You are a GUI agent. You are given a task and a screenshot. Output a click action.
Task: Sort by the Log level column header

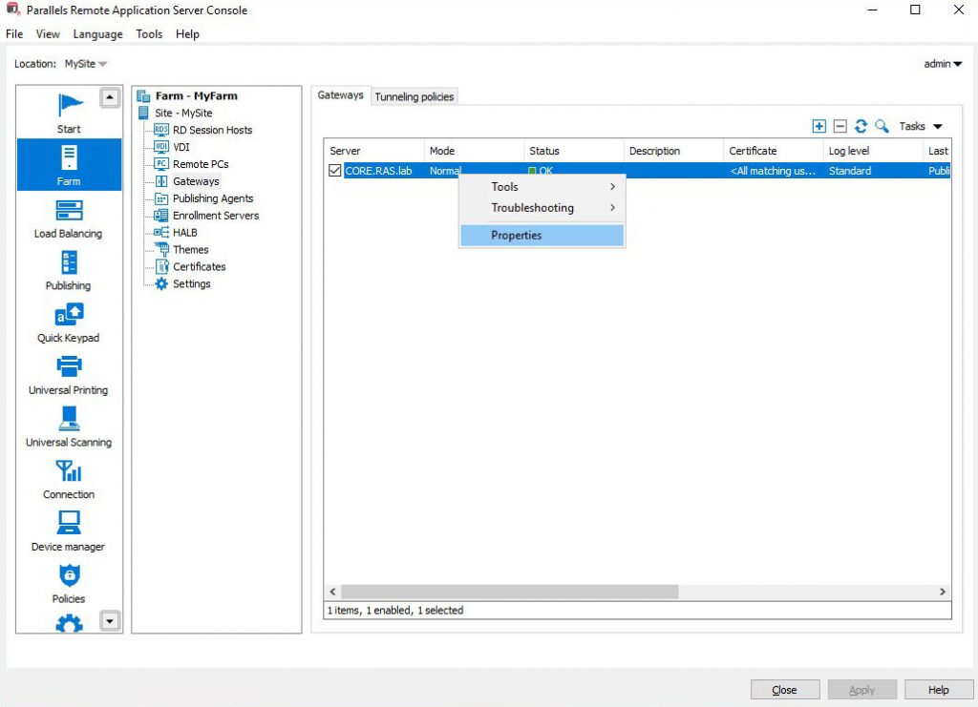[873, 151]
